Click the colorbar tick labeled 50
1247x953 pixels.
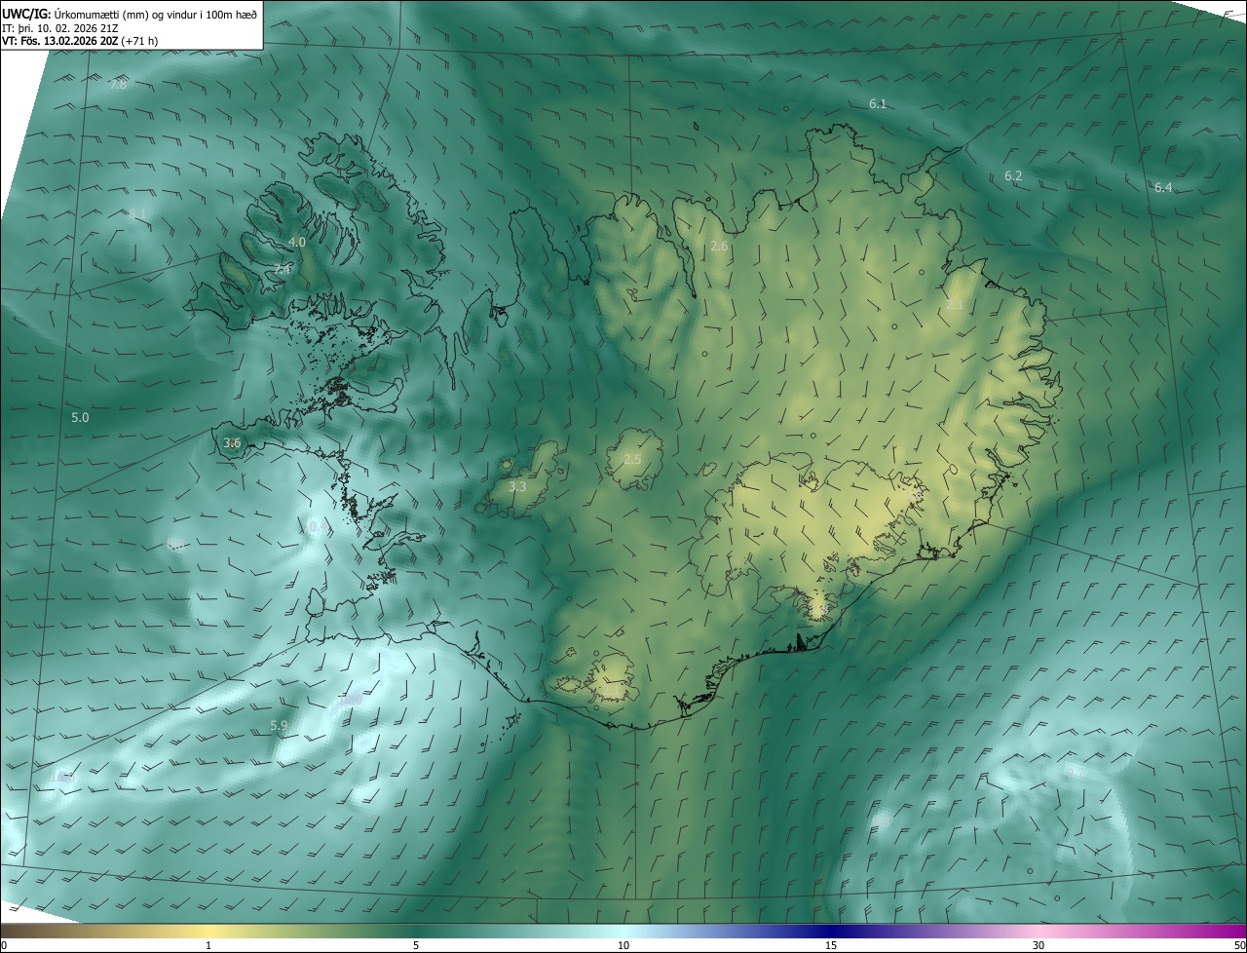pos(1239,945)
